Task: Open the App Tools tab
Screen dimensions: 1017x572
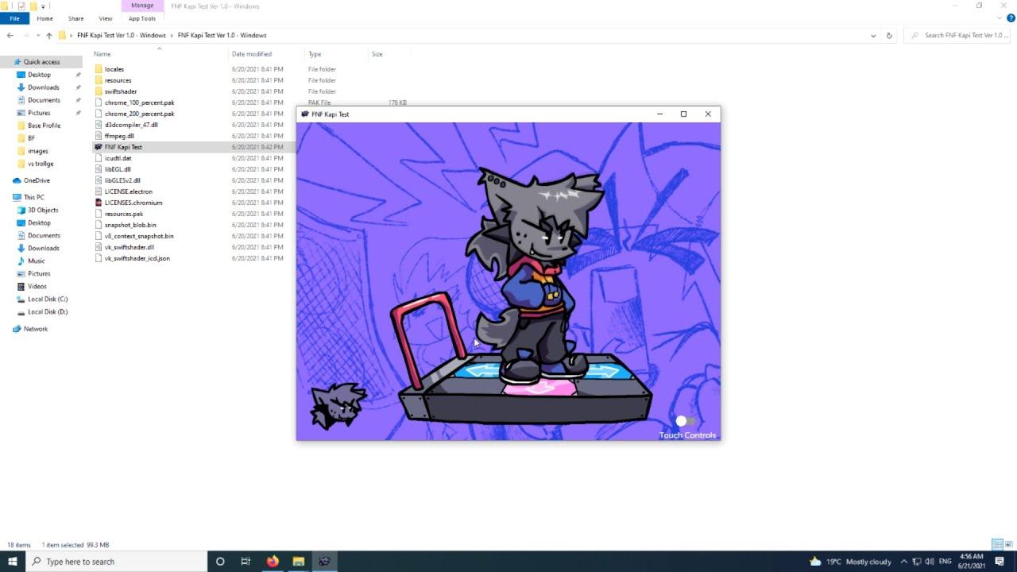Action: click(142, 18)
